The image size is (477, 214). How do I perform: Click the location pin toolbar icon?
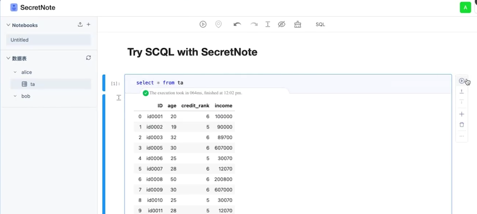218,24
